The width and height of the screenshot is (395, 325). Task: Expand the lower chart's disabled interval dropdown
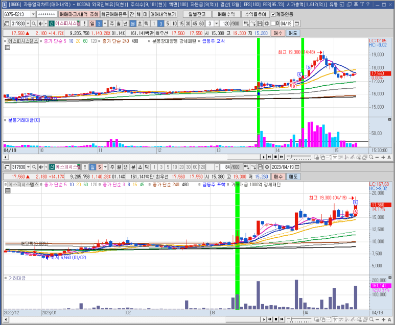(x=217, y=167)
